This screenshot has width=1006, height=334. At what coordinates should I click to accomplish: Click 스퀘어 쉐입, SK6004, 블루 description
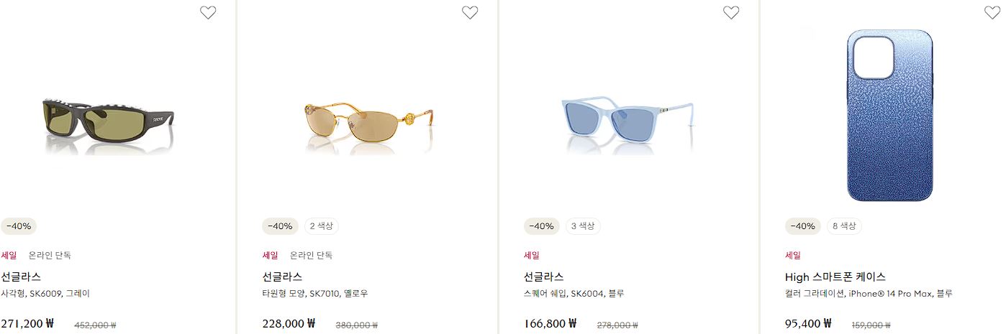tap(574, 294)
